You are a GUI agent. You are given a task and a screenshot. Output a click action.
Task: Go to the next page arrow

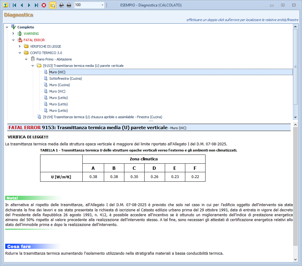pos(29,5)
